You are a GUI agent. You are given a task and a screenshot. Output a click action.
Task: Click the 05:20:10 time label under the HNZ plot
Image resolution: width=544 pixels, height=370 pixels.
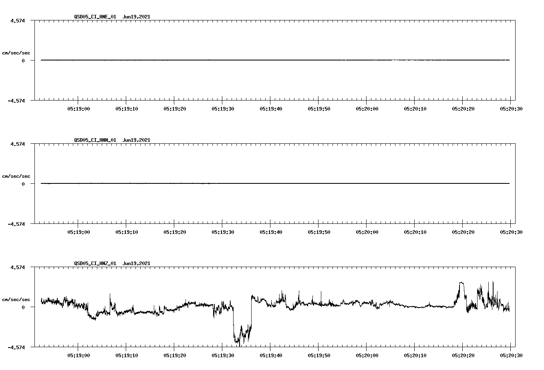coord(415,356)
